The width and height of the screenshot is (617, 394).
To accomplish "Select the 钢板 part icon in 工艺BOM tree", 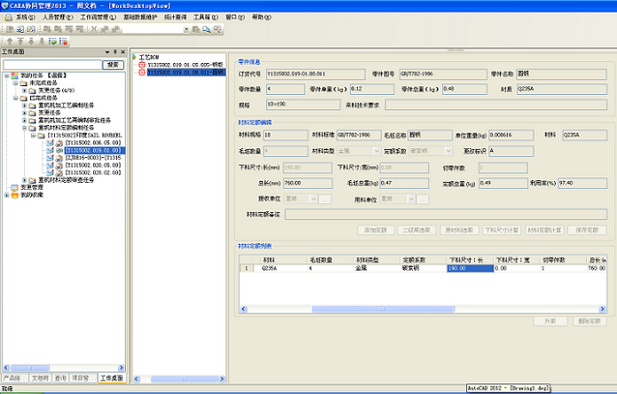I will coord(141,65).
